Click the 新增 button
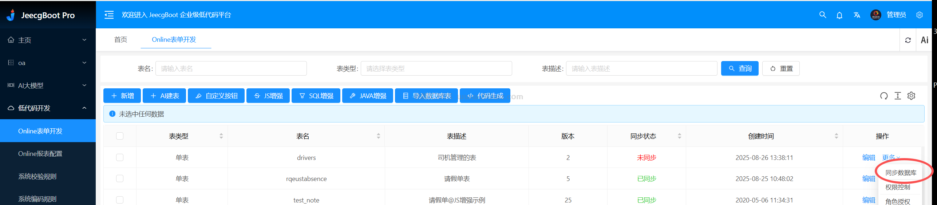 pyautogui.click(x=122, y=96)
